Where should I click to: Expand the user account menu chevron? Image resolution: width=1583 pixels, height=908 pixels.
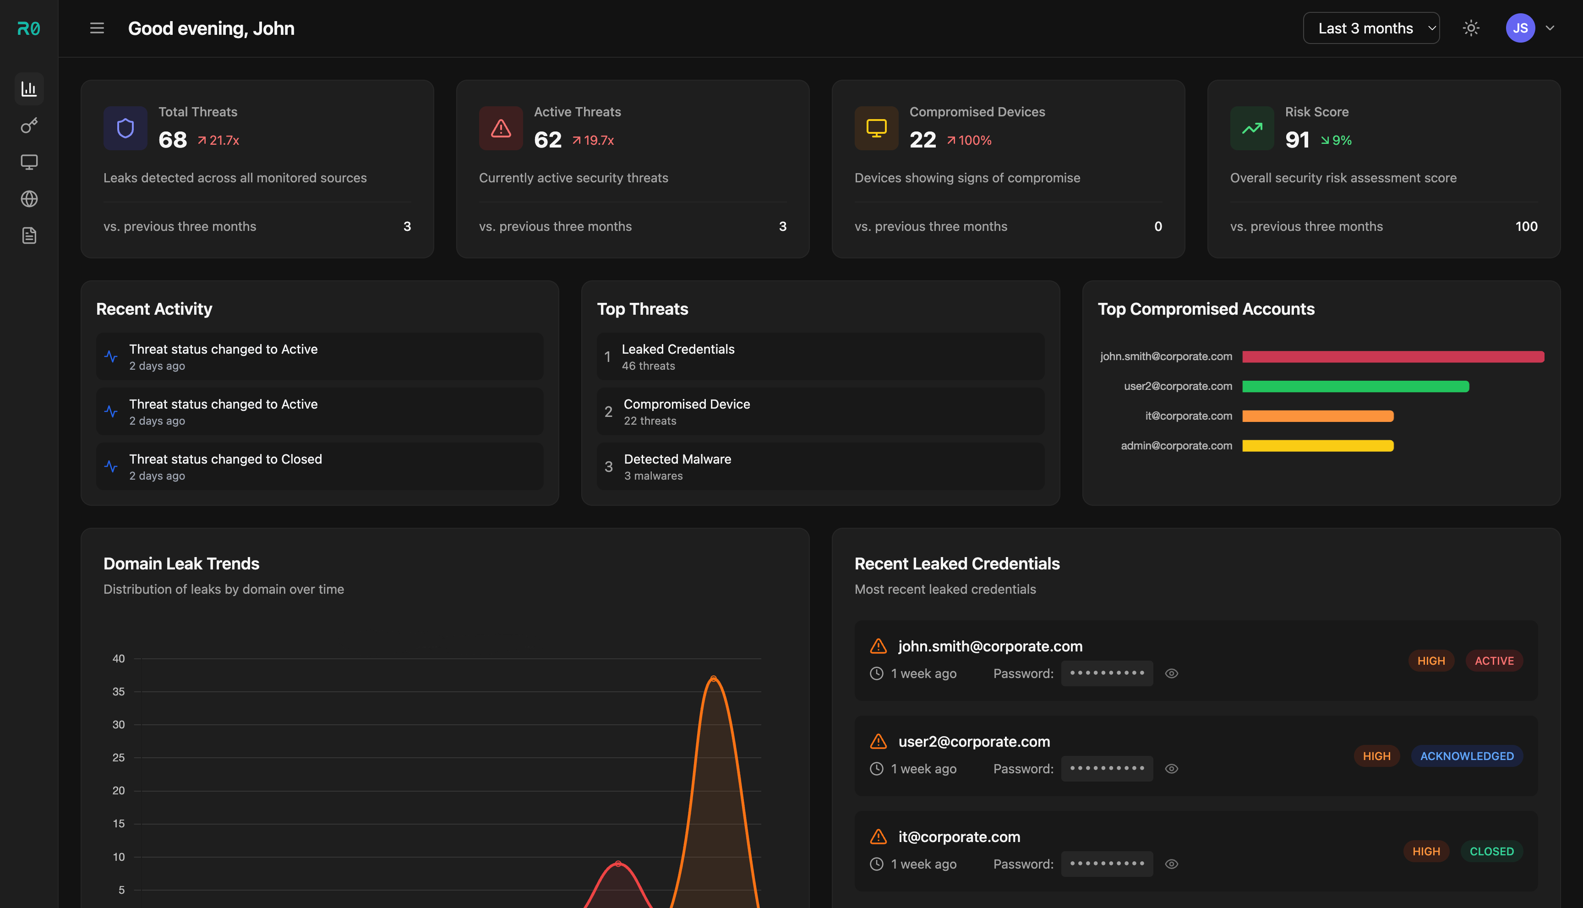click(1549, 28)
